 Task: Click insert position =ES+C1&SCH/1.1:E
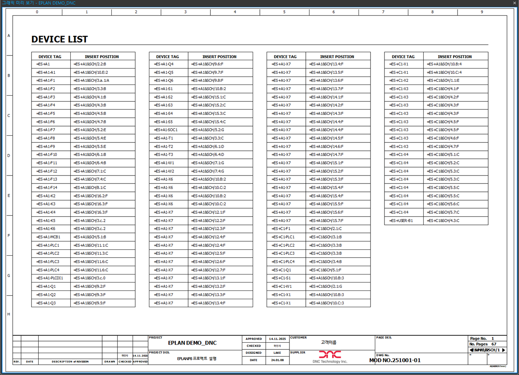pos(443,81)
